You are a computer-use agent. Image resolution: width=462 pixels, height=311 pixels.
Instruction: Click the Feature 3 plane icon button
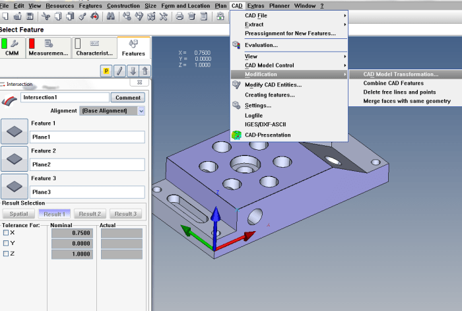tap(15, 186)
